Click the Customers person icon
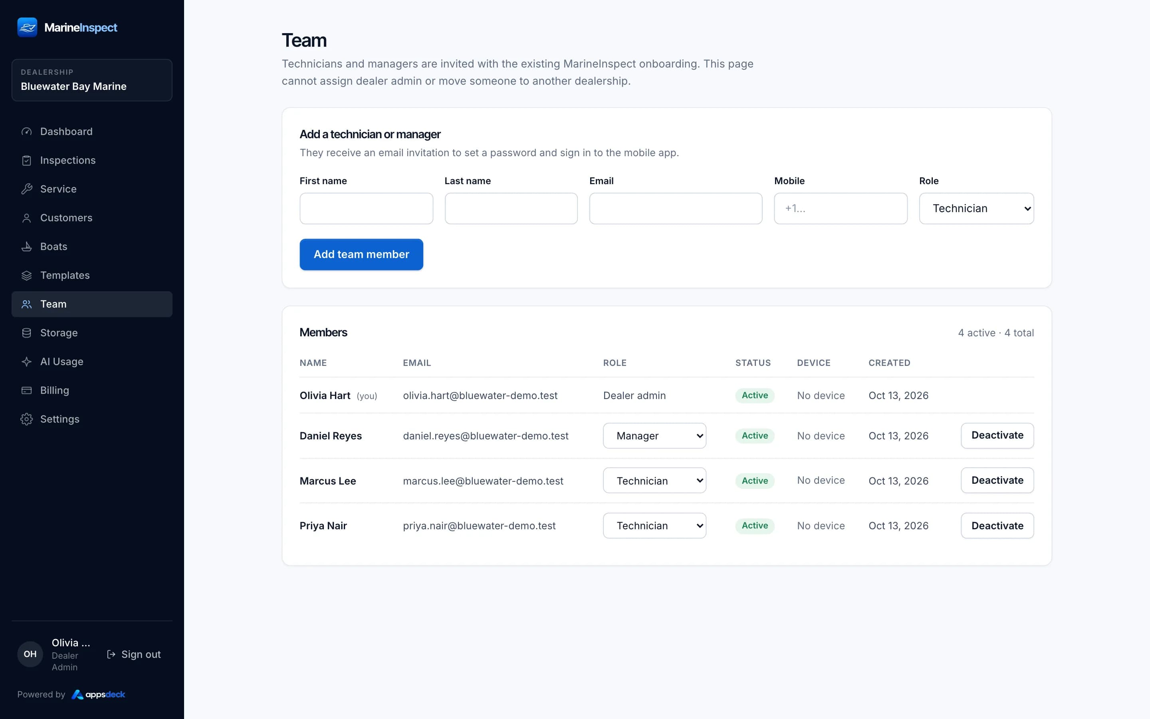This screenshot has height=719, width=1150. coord(27,218)
